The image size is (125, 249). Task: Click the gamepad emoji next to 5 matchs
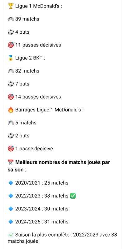pyautogui.click(x=11, y=123)
